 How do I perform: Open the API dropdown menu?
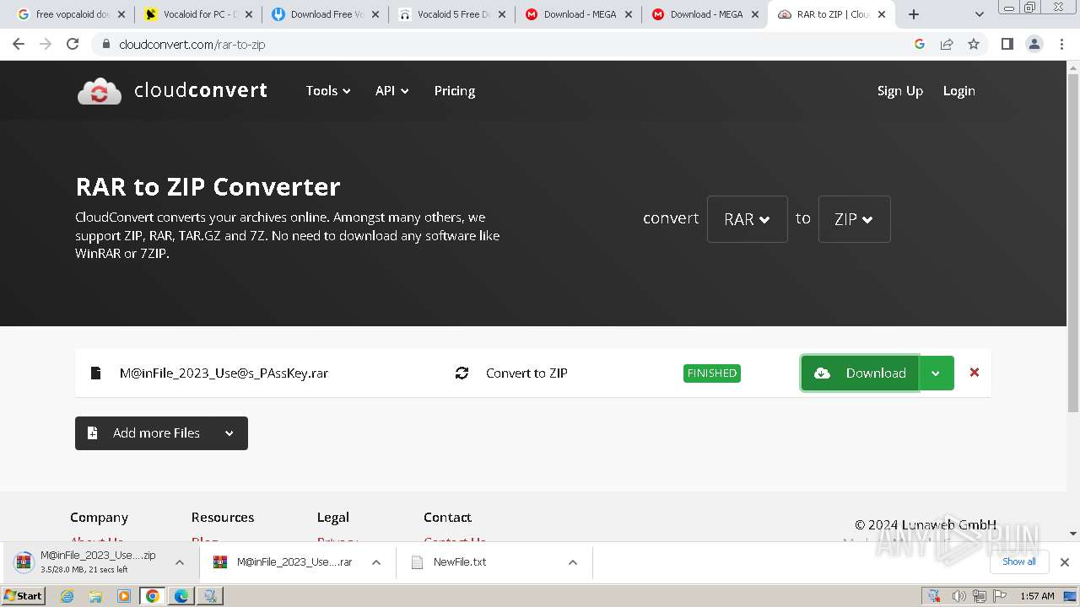click(392, 91)
